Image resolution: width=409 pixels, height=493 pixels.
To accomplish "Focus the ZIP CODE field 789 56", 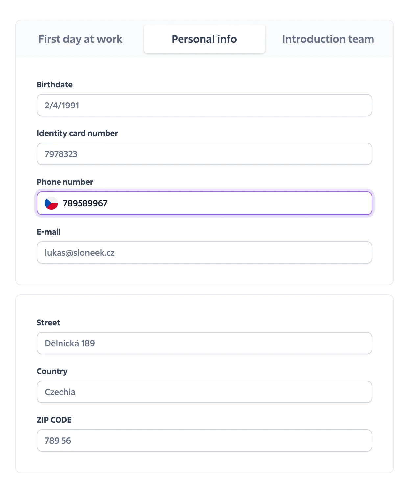I will [204, 440].
